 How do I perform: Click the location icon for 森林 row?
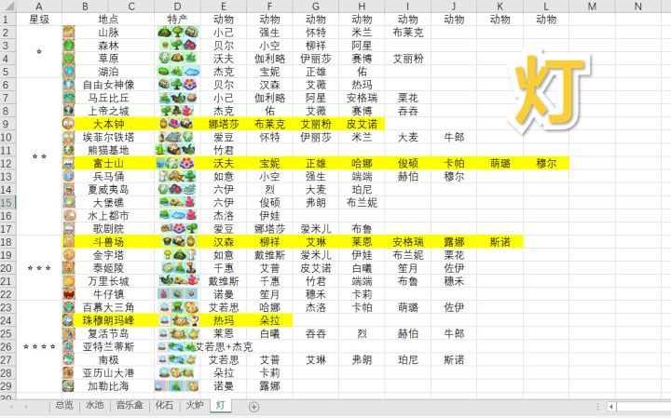pos(68,46)
